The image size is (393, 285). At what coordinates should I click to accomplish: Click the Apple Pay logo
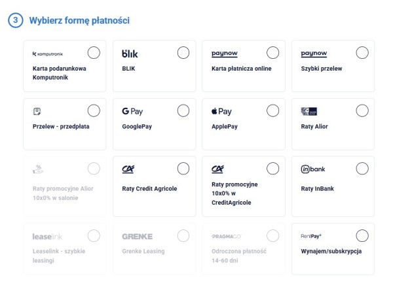coord(221,112)
